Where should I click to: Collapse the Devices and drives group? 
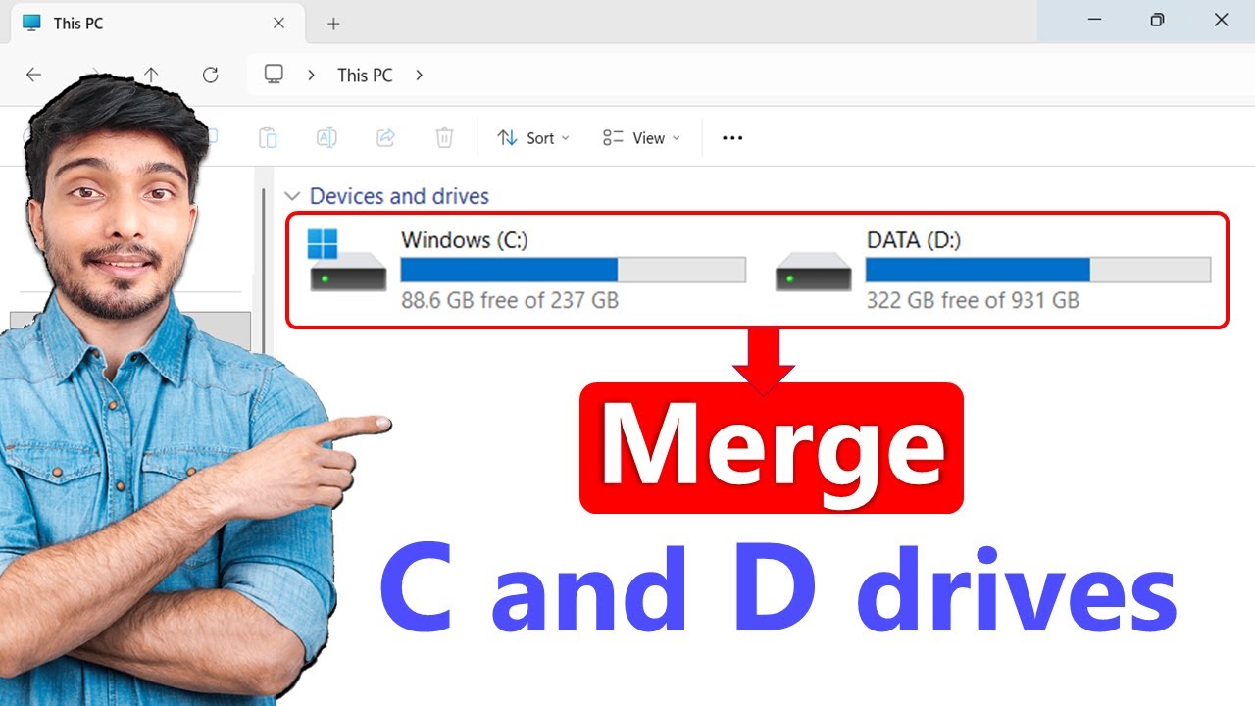[291, 196]
